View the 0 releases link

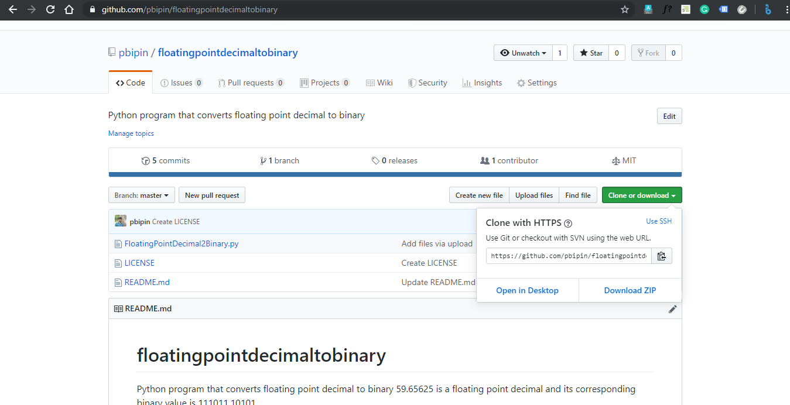(x=395, y=160)
